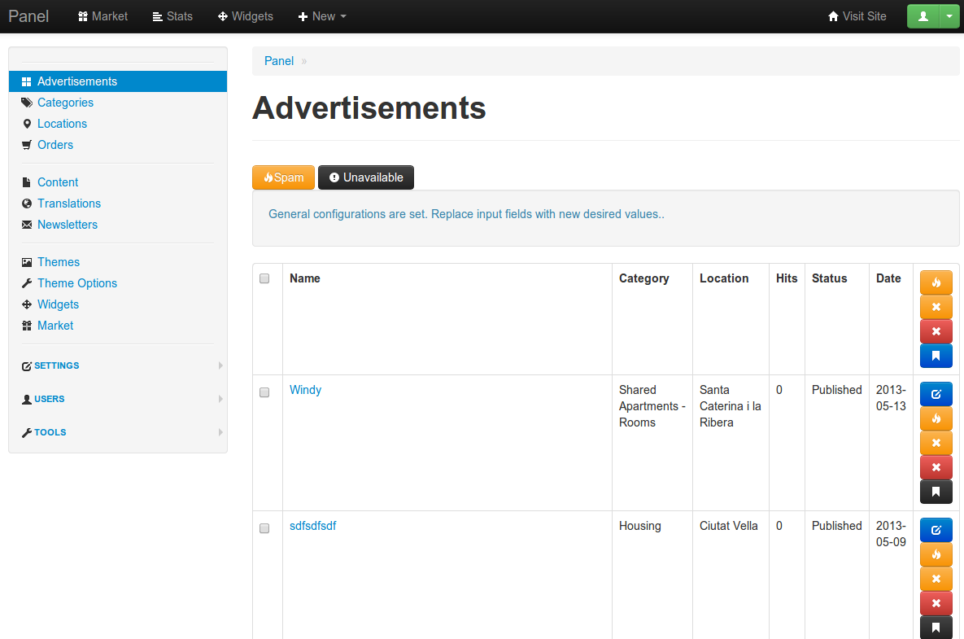Click the blue edit icon for sdfsdfsdf

pyautogui.click(x=936, y=530)
